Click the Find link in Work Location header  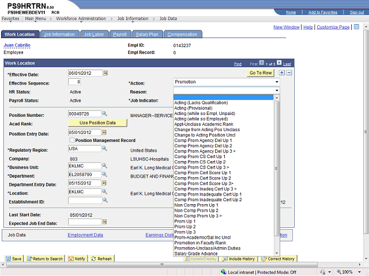[238, 64]
